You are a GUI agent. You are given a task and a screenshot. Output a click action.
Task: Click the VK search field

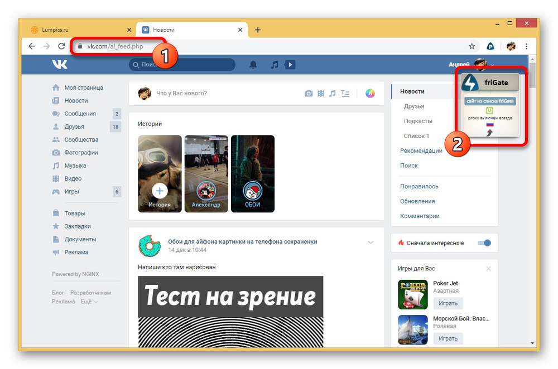click(x=182, y=65)
